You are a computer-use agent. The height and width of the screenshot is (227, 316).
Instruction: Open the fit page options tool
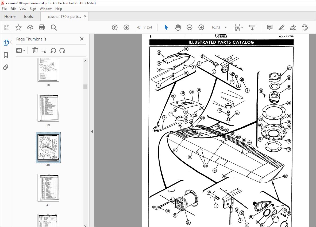[x=237, y=27]
